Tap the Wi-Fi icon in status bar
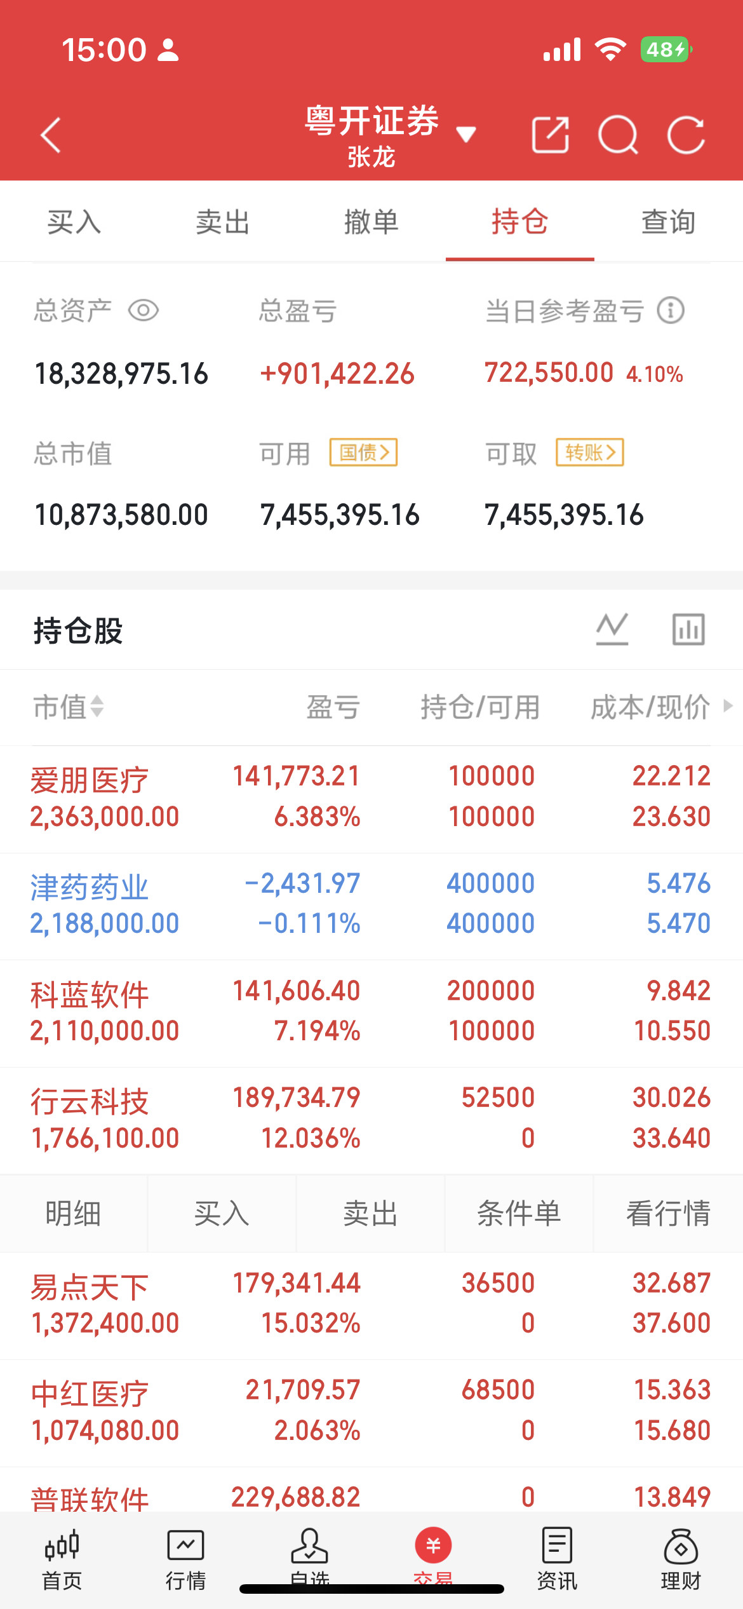 610,49
